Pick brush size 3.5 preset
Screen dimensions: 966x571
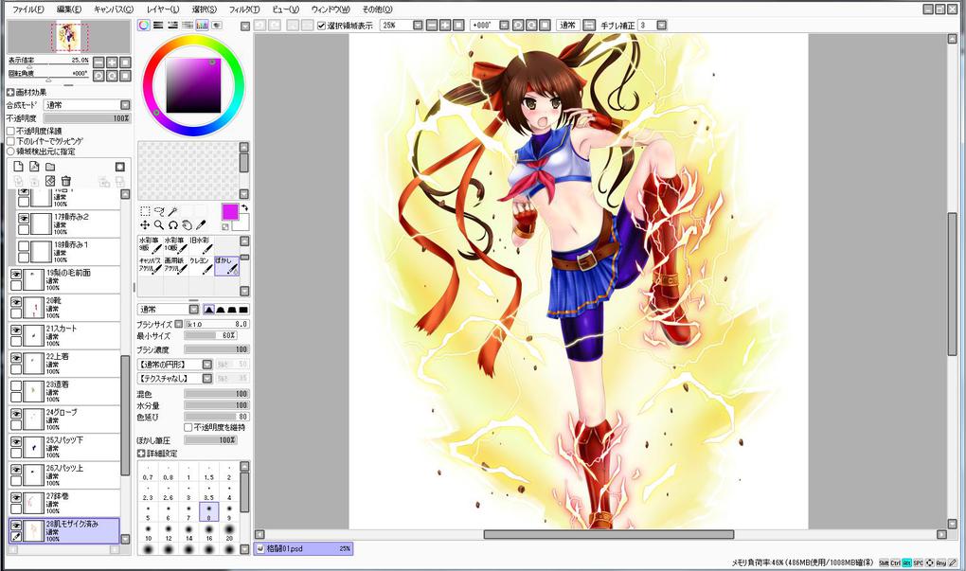[209, 491]
